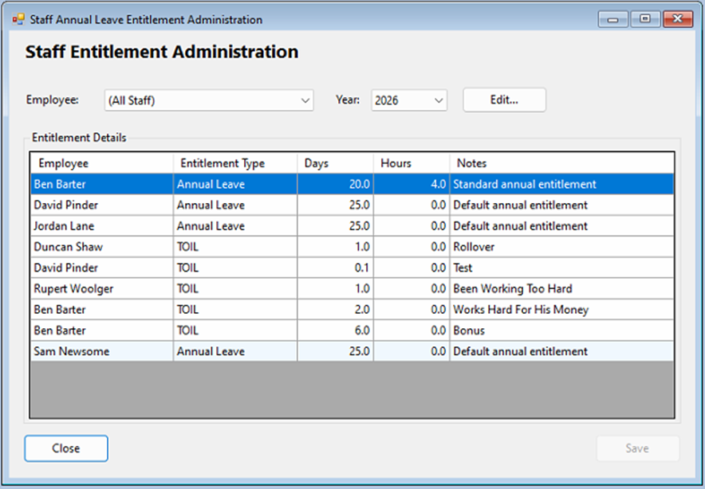Click the disabled Save button
Screen dimensions: 705x489
tap(637, 448)
